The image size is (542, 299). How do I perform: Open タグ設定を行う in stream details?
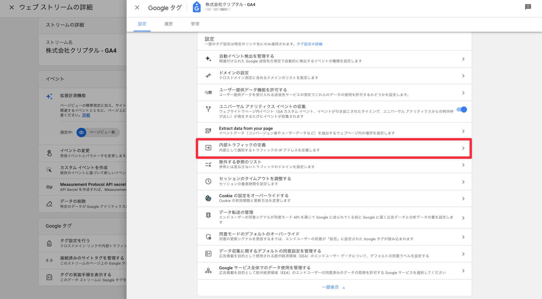tap(83, 243)
